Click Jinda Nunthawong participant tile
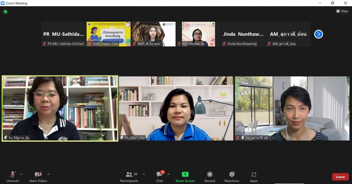Screen dimensions: 352x184 pos(243,34)
